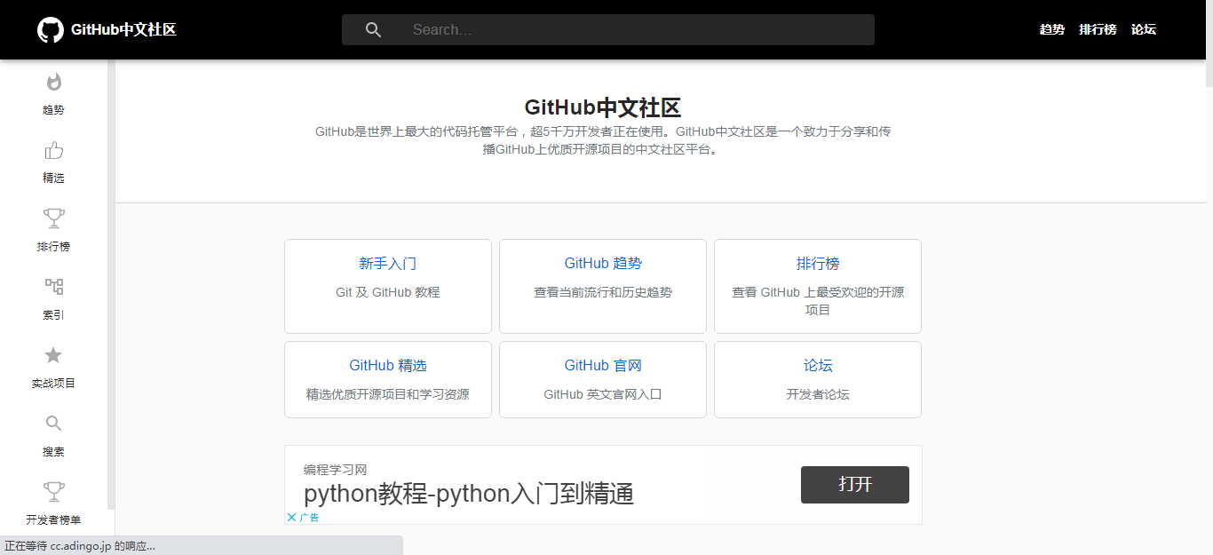The height and width of the screenshot is (555, 1213).
Task: Select the 开发者榜单 label in the sidebar
Action: tap(53, 520)
